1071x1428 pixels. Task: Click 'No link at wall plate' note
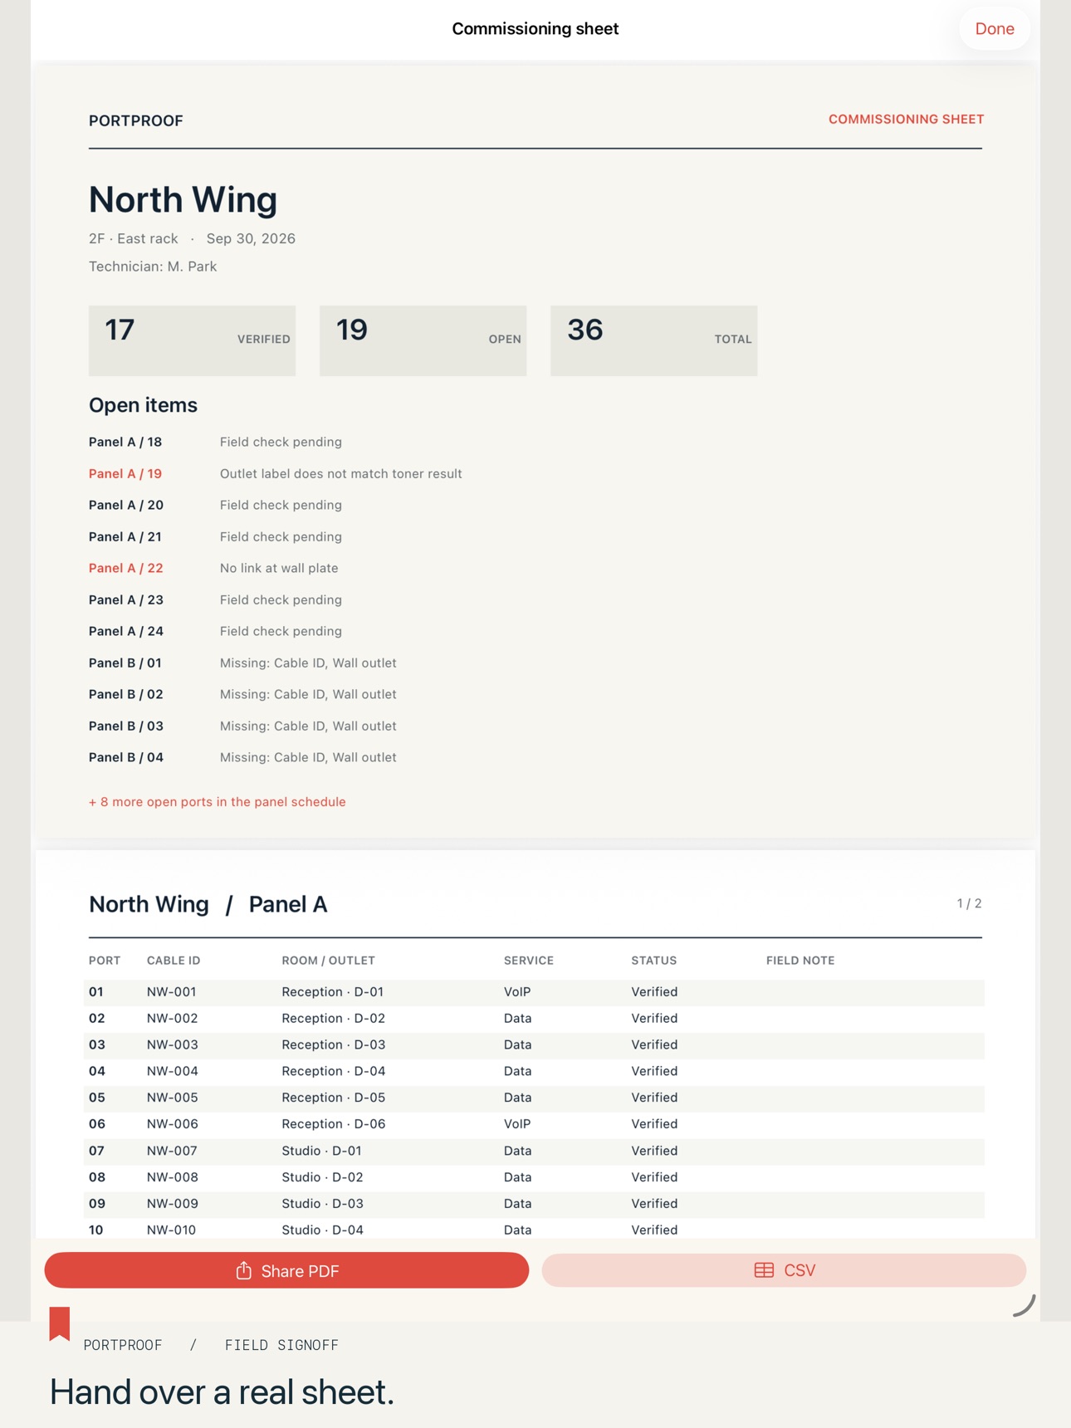pyautogui.click(x=279, y=568)
